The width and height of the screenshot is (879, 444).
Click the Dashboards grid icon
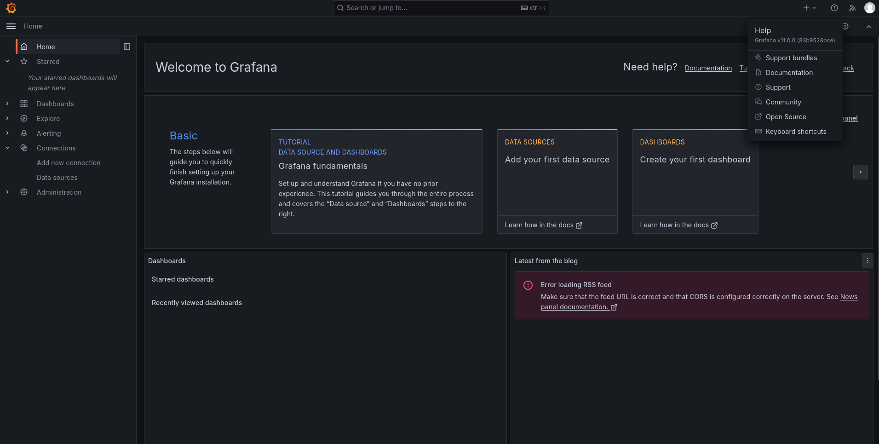(x=24, y=104)
